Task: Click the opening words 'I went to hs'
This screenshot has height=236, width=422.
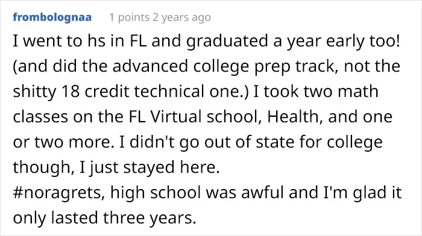Action: tap(59, 41)
